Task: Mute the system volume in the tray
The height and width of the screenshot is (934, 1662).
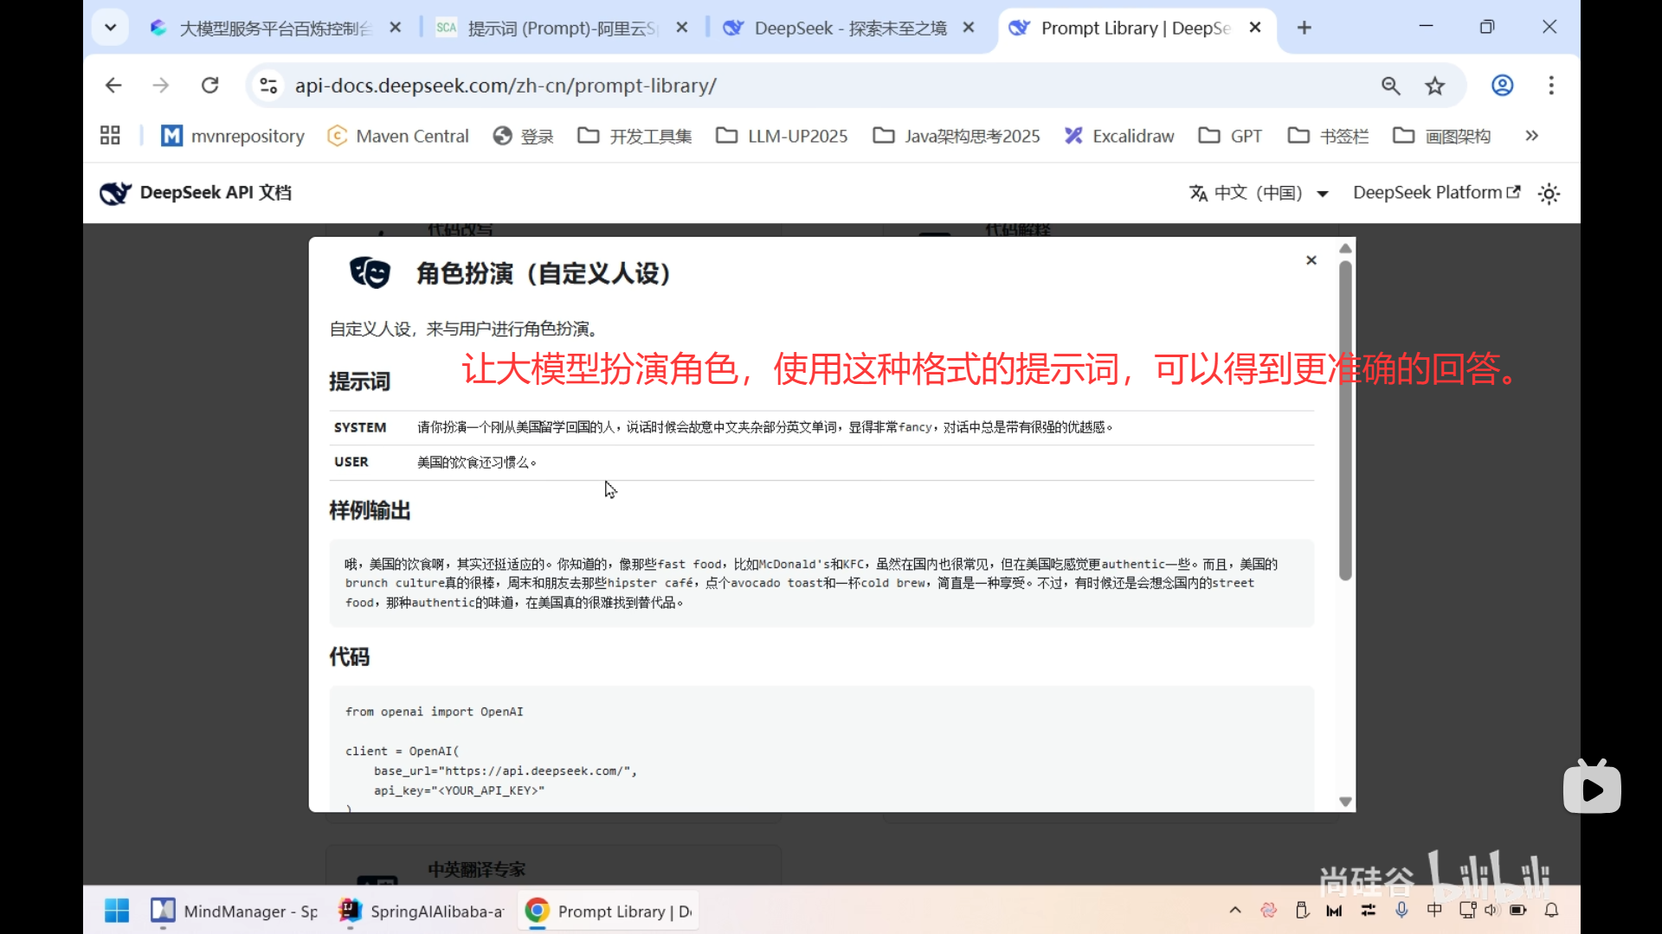Action: coord(1492,910)
